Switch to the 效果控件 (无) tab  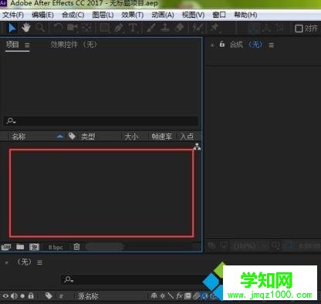tap(73, 45)
